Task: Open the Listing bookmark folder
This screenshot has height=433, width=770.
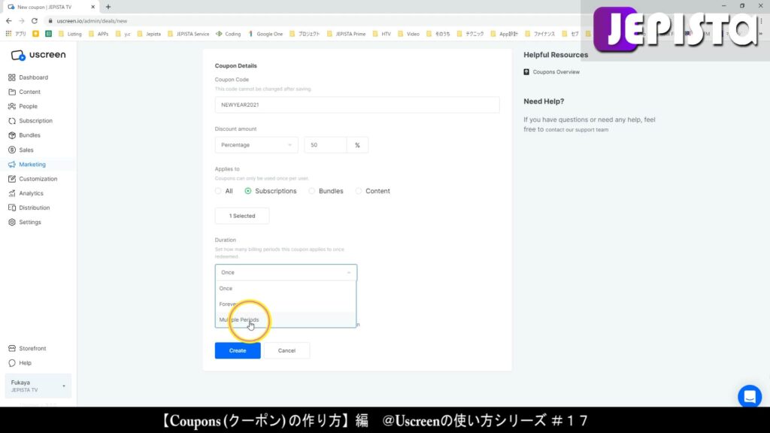Action: [x=70, y=34]
